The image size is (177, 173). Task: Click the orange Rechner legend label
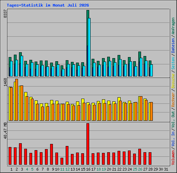click(x=173, y=100)
